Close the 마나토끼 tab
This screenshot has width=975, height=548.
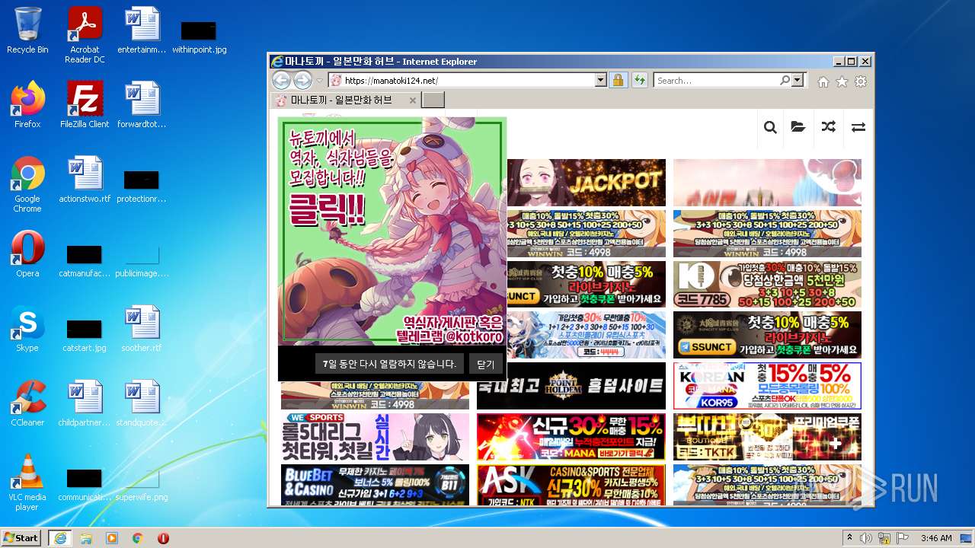(413, 100)
